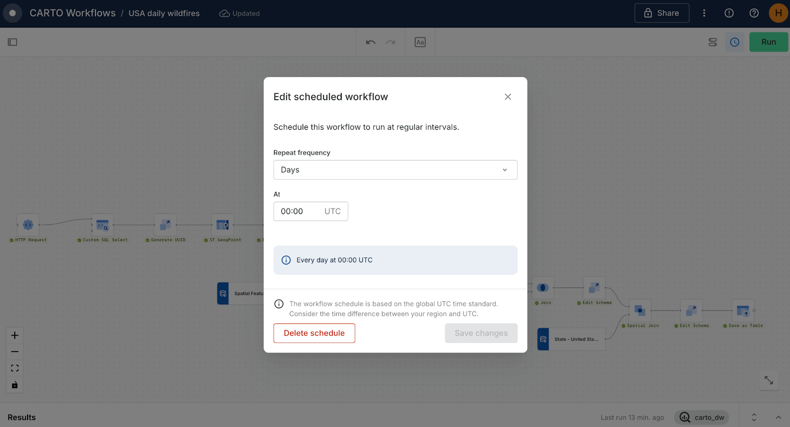Add a text annotation with the Aa icon
The width and height of the screenshot is (790, 427).
point(420,42)
